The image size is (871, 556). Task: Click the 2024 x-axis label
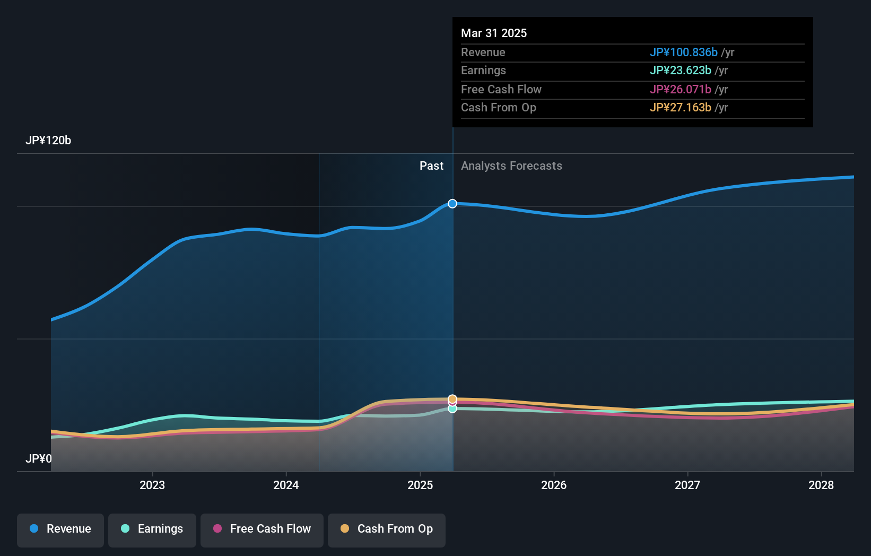pyautogui.click(x=286, y=485)
